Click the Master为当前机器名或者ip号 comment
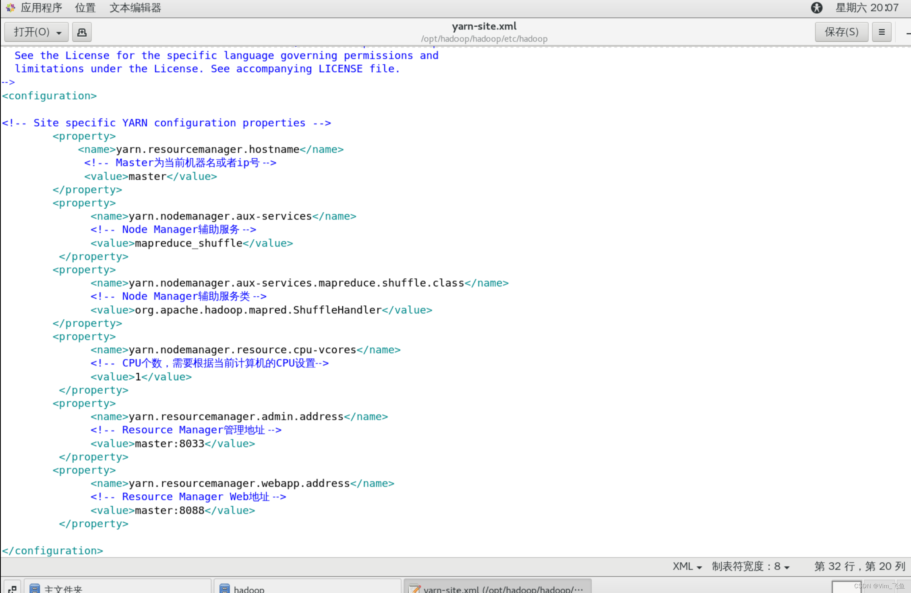911x593 pixels. click(x=180, y=163)
